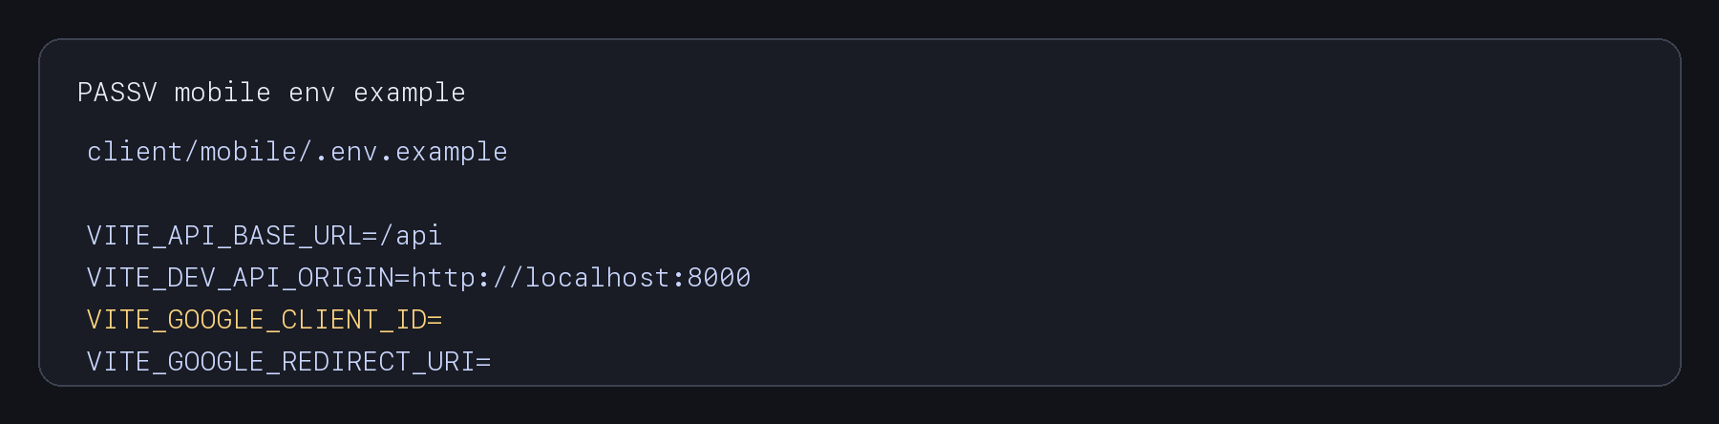
Task: Select the VITE_DEV_API_ORIGIN variable name
Action: click(240, 278)
